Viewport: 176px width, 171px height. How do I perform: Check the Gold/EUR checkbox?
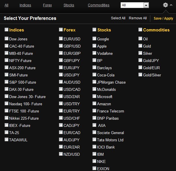click(140, 67)
